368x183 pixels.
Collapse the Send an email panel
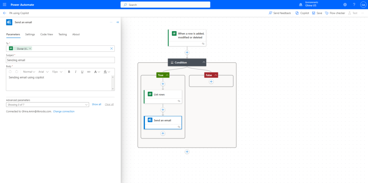[x=118, y=22]
